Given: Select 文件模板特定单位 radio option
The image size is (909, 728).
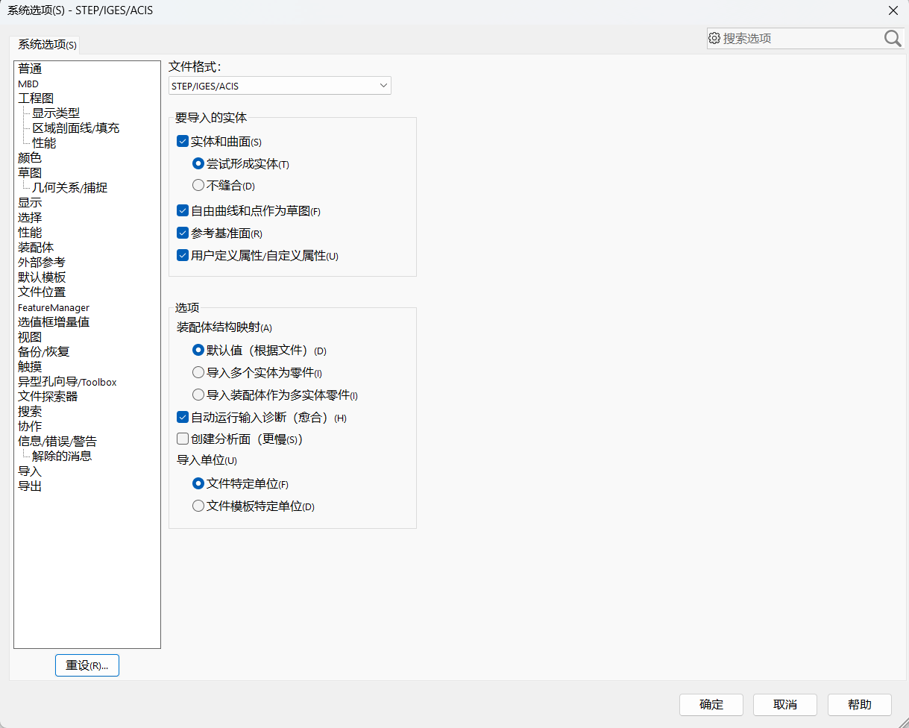Looking at the screenshot, I should tap(198, 506).
